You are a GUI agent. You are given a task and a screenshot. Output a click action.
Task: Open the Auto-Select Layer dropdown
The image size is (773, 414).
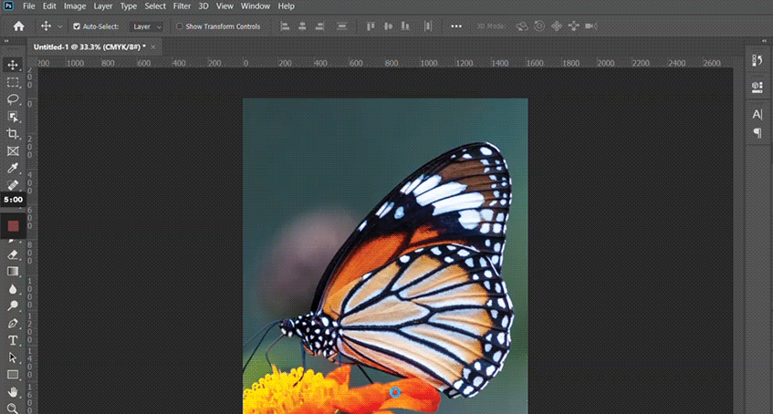pos(146,26)
